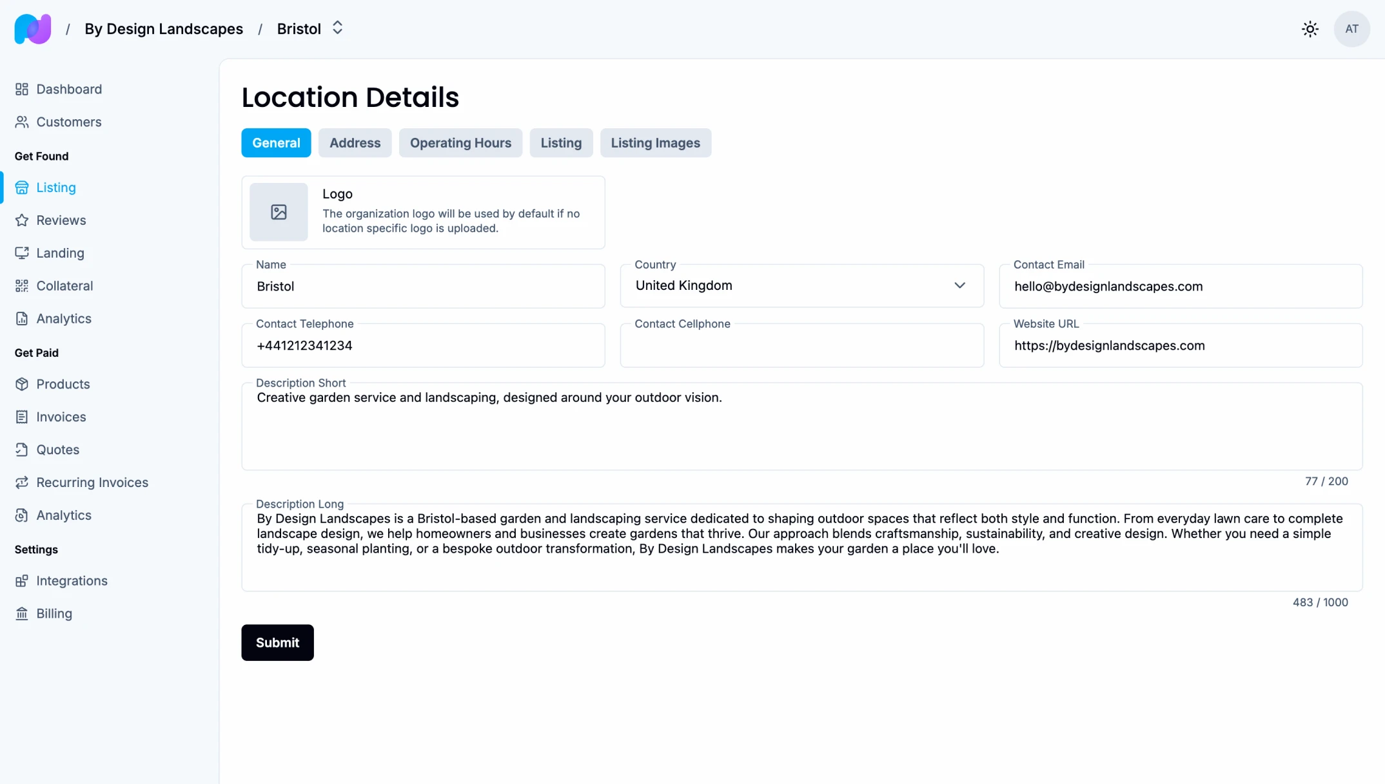Click the Customers people icon
This screenshot has width=1385, height=784.
(x=22, y=122)
